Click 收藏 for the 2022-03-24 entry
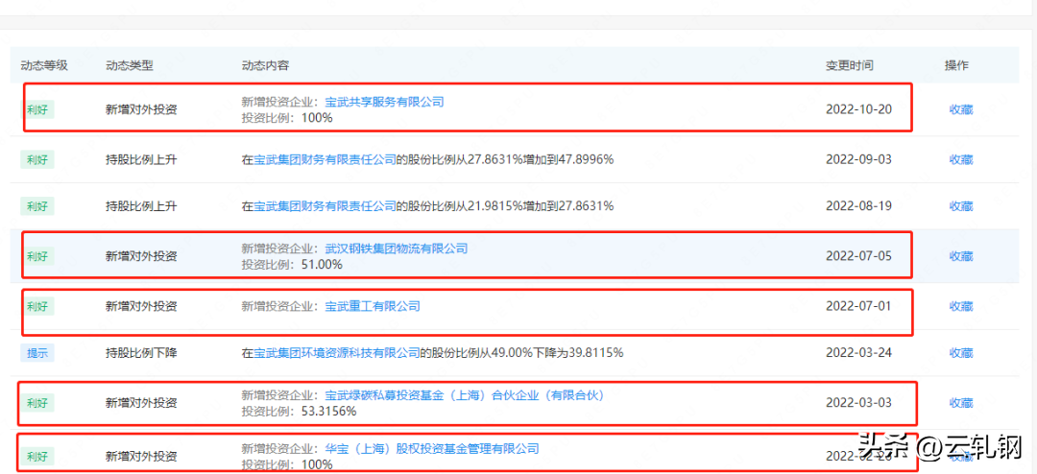1037x474 pixels. coord(961,353)
